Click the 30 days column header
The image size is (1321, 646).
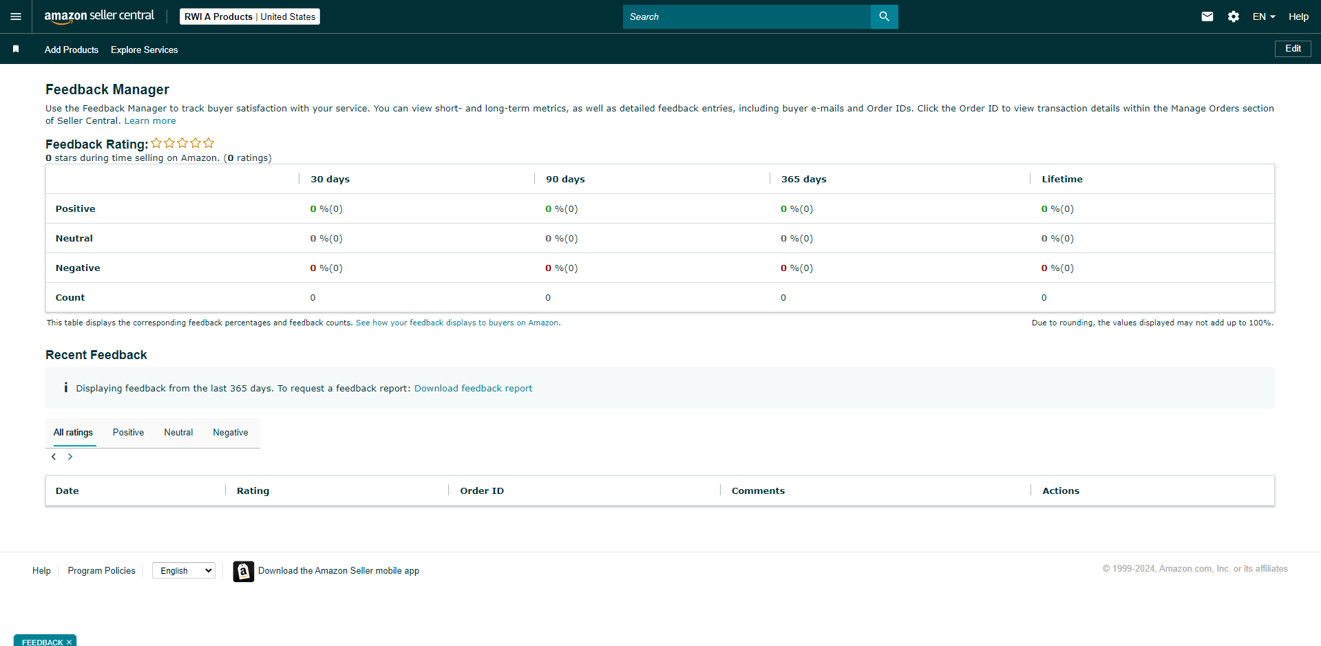[330, 179]
